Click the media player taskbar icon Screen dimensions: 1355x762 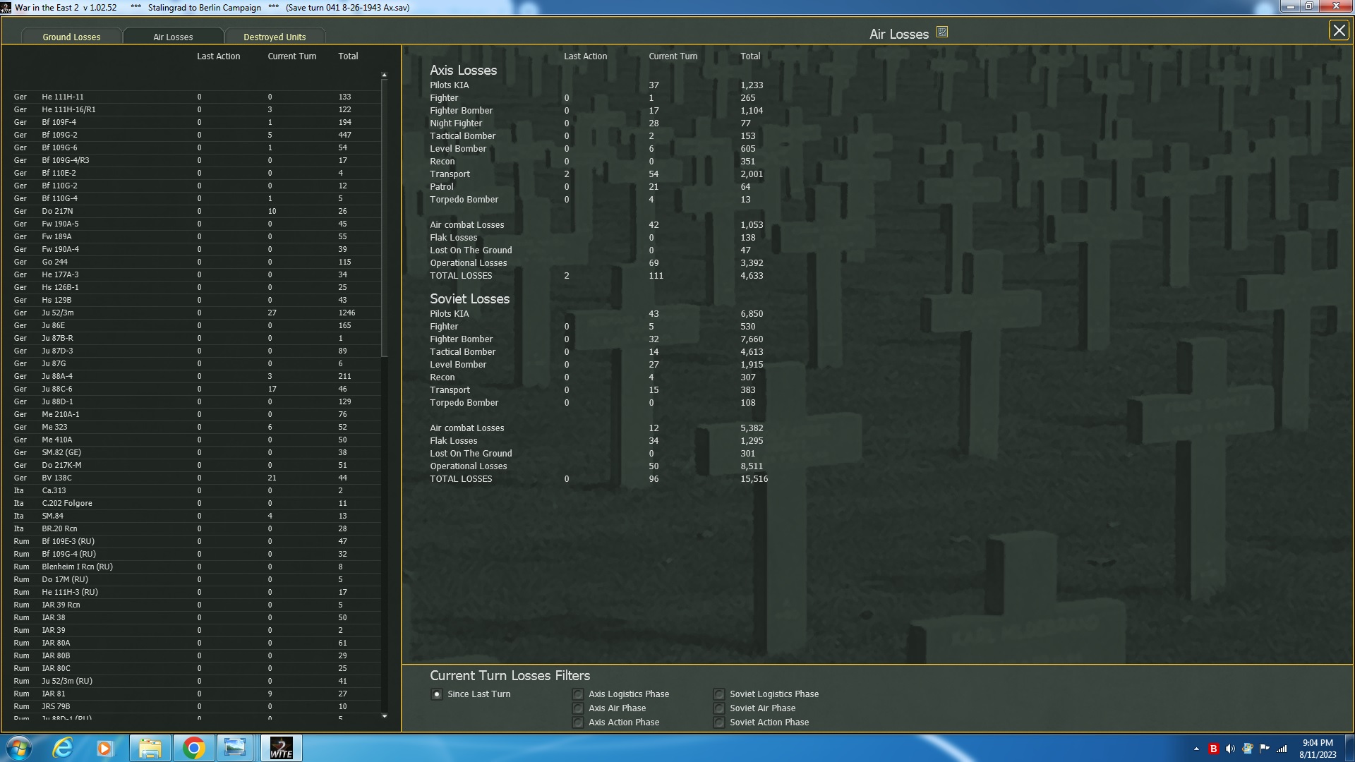(104, 748)
